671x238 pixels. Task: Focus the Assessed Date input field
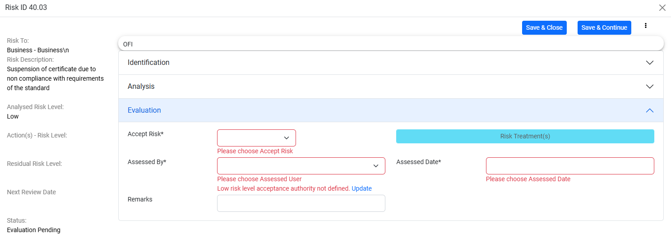pos(569,166)
